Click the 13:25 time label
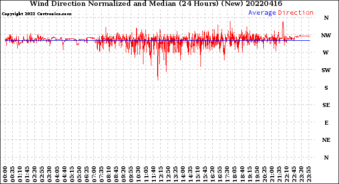 click(x=175, y=174)
